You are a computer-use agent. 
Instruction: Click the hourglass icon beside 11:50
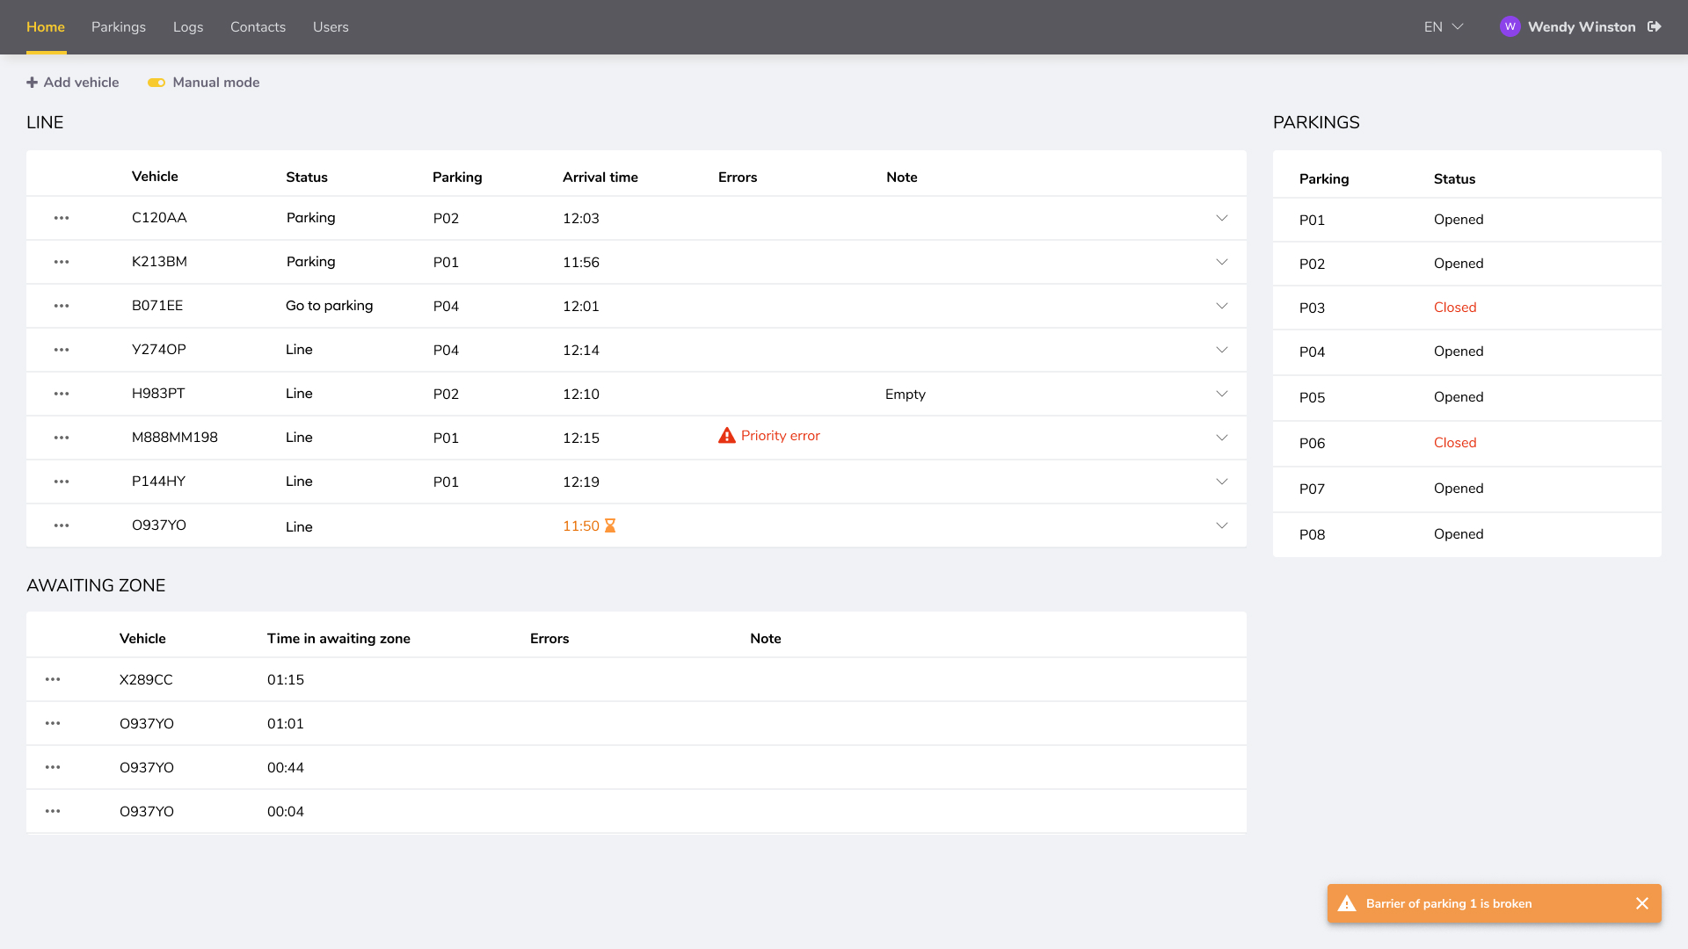click(610, 525)
